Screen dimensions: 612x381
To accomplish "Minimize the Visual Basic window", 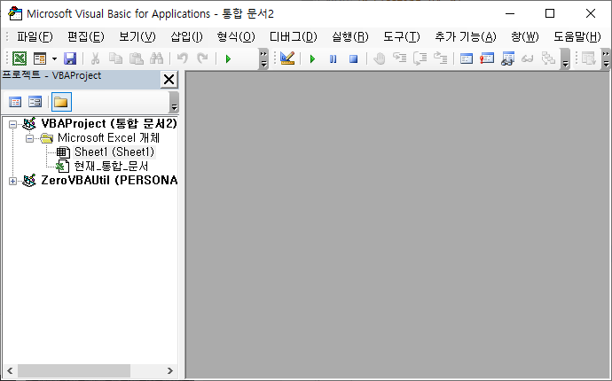I will click(x=510, y=13).
